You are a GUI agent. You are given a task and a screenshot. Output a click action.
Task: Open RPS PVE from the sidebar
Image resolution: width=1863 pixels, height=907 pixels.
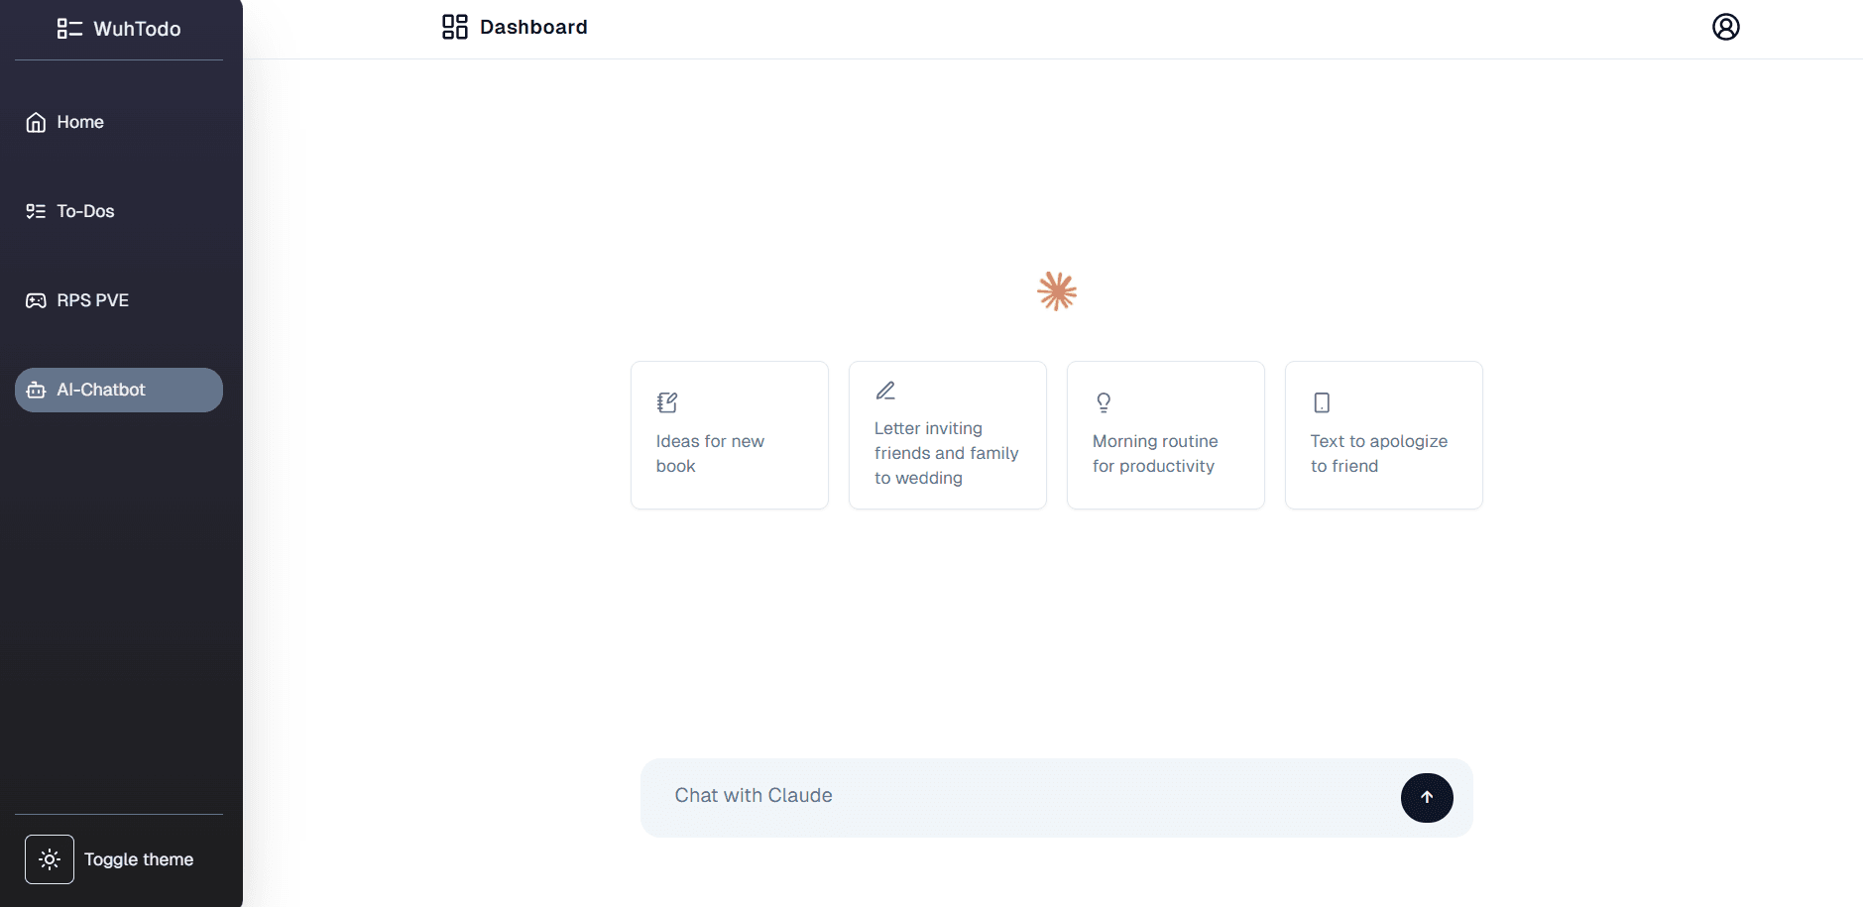point(92,300)
